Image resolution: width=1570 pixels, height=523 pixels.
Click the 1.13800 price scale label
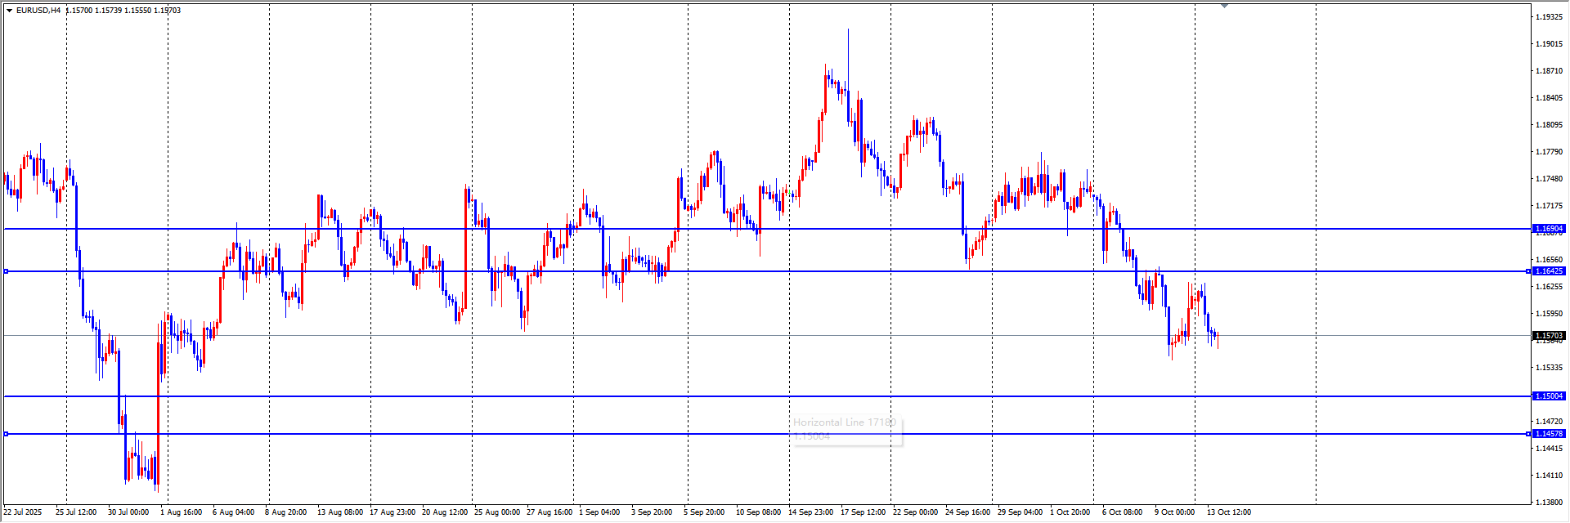[x=1549, y=503]
